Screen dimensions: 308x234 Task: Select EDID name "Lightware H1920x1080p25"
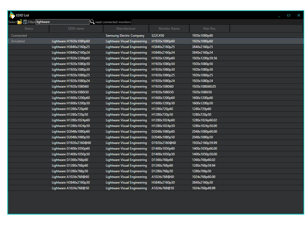tap(71, 75)
